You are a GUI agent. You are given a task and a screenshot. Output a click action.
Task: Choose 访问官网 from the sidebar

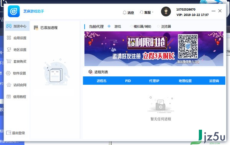click(x=17, y=85)
